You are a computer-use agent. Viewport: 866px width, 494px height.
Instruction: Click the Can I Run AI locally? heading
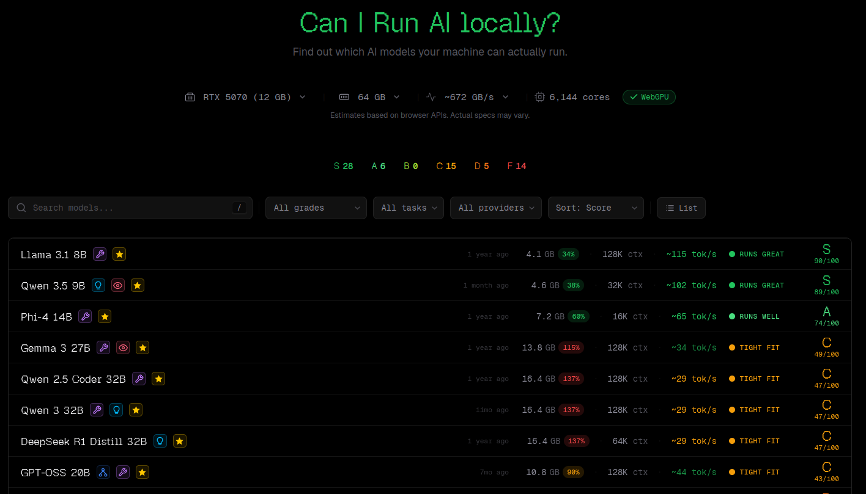(430, 23)
